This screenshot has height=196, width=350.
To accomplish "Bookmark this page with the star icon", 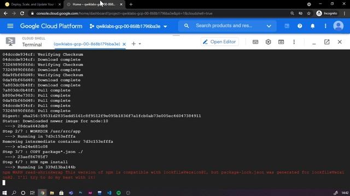I will tap(308, 13).
